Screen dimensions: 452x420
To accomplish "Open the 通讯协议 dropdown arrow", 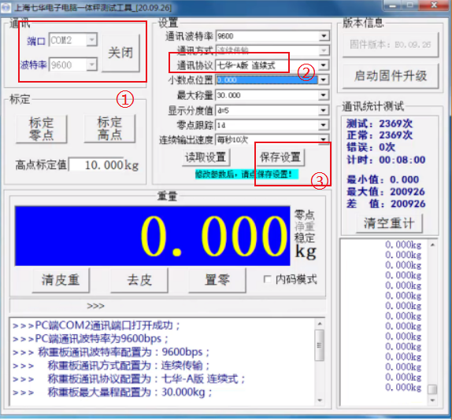I will point(324,65).
